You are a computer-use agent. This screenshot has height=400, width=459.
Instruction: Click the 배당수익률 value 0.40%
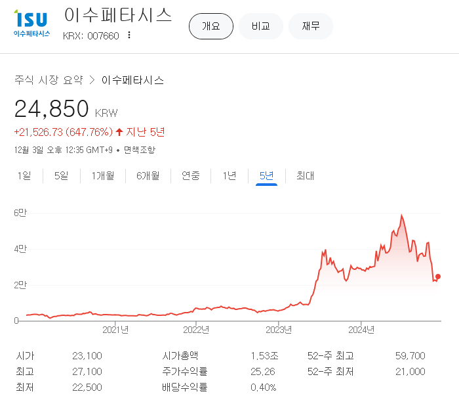[x=263, y=388]
